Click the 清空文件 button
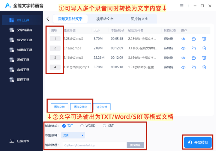This screenshot has width=216, height=151. click(x=102, y=107)
